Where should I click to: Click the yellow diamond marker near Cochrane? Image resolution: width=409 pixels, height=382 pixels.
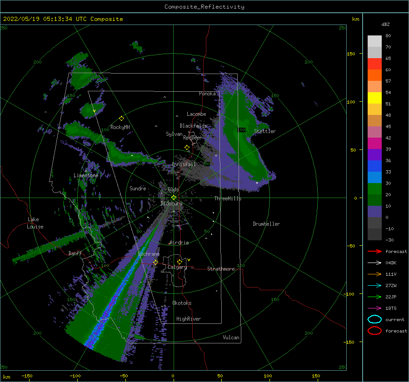pos(155,262)
